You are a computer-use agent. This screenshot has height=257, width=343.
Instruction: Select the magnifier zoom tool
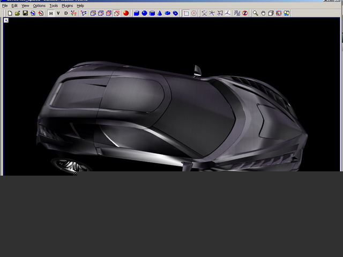pyautogui.click(x=256, y=13)
